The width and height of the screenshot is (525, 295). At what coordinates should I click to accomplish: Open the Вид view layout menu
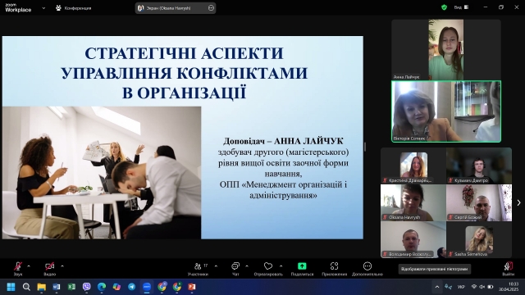click(461, 7)
